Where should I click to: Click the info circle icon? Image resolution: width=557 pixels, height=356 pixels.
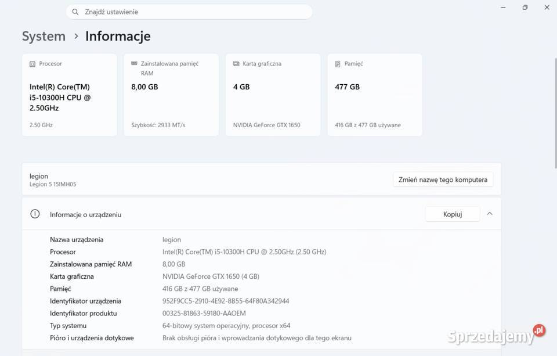[35, 214]
